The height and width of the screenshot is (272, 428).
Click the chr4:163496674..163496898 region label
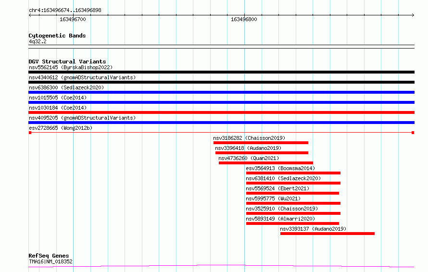click(x=65, y=10)
